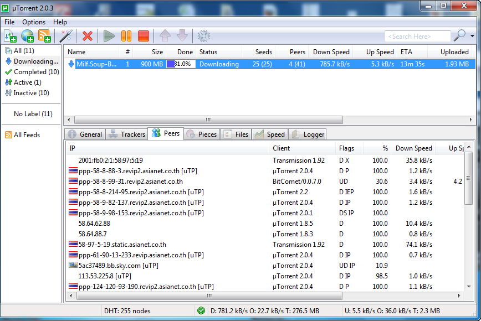Move torrent down the queue arrow
The width and height of the screenshot is (481, 321).
pos(182,36)
